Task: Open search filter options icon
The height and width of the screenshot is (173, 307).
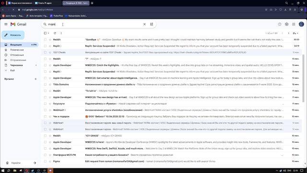Action: 152,25
